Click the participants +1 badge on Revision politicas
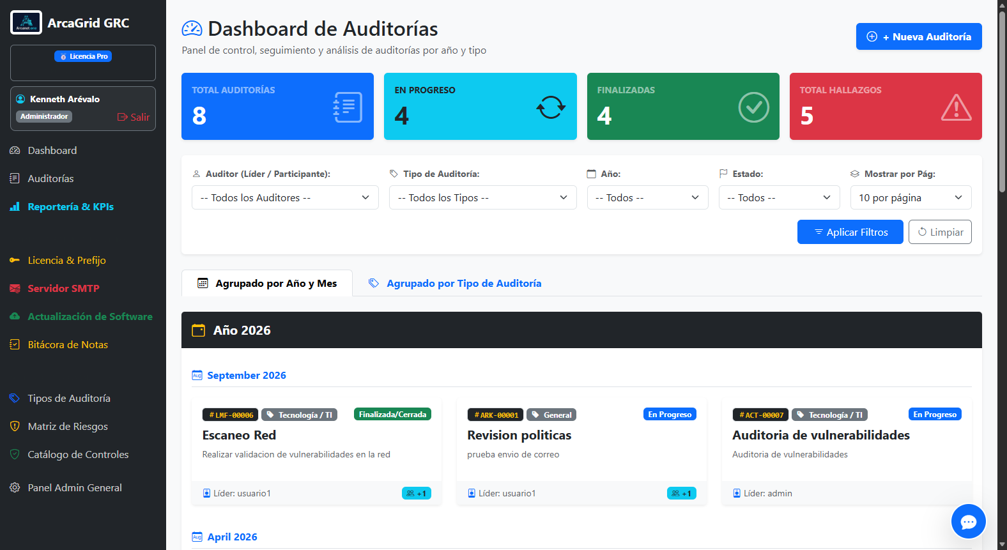Screen dimensions: 1007x550 point(682,493)
